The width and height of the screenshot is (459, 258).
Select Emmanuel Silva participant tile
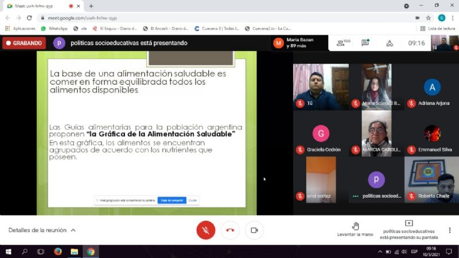point(432,134)
